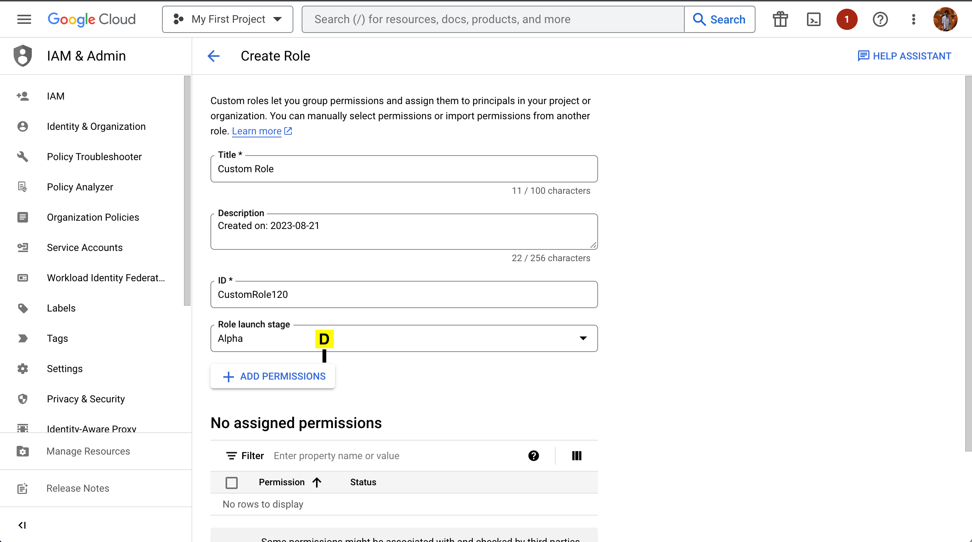The image size is (972, 542).
Task: Sort by Permission column arrow
Action: click(317, 482)
